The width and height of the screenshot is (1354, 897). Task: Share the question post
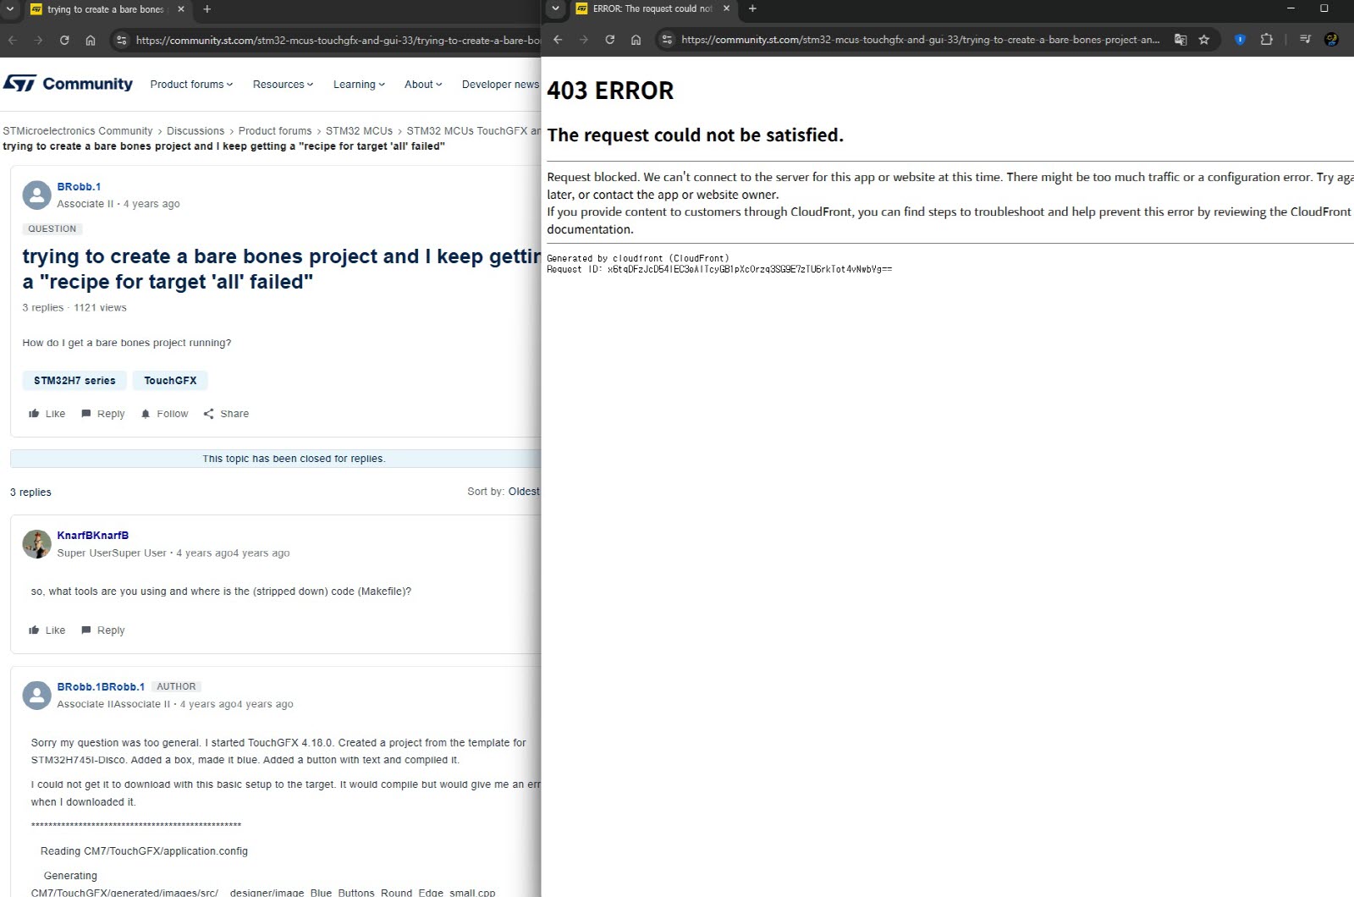click(x=226, y=414)
